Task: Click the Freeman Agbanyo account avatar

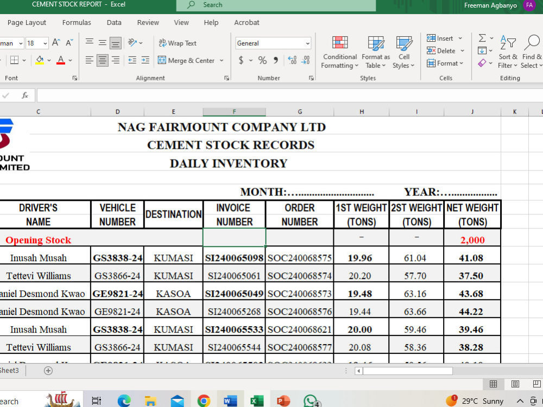Action: tap(529, 5)
